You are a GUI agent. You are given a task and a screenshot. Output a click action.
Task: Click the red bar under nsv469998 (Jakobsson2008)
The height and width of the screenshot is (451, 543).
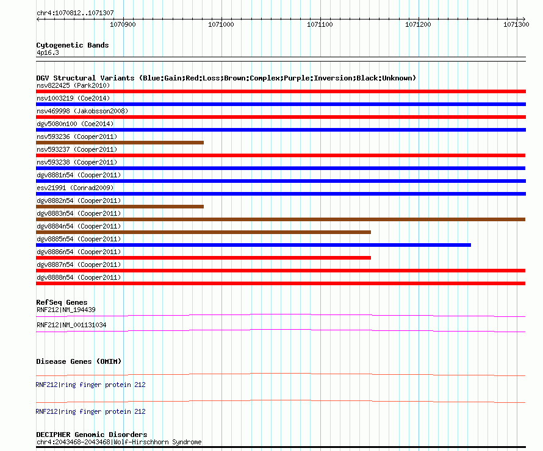click(281, 117)
